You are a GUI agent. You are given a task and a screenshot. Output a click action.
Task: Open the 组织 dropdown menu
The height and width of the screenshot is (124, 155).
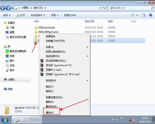pyautogui.click(x=7, y=15)
